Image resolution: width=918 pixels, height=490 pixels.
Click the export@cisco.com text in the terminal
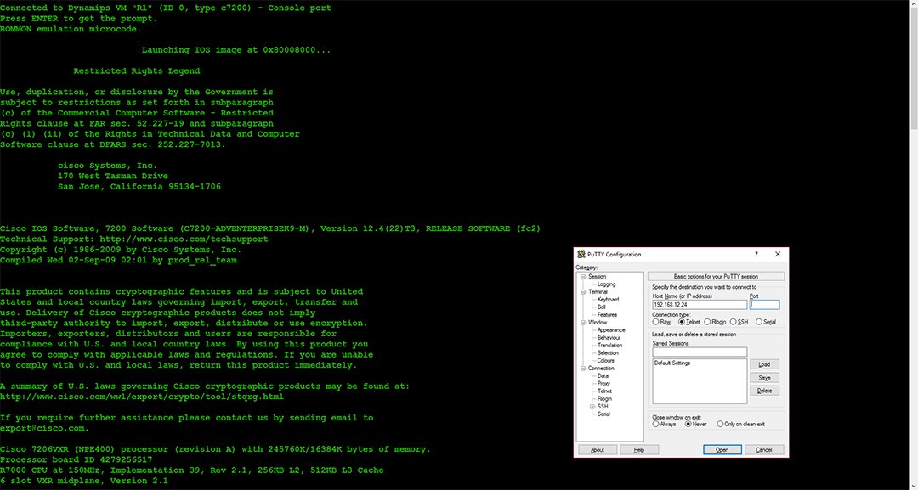point(44,428)
